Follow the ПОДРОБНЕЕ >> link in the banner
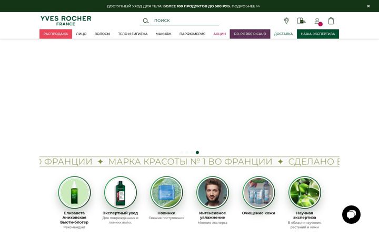 246,6
